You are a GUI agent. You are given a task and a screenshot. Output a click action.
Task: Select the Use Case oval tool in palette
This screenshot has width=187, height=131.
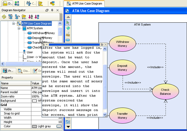68,40
